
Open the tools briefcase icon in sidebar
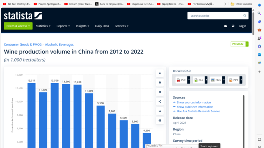[259, 30]
